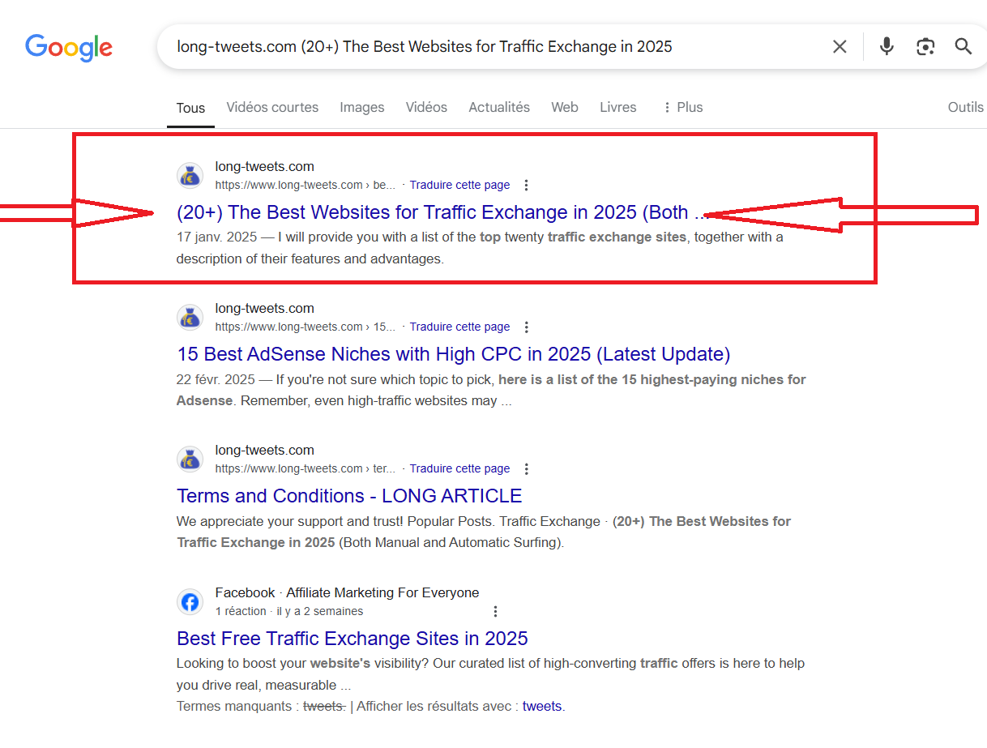
Task: Click favicon of the Terms and Conditions result
Action: click(190, 459)
